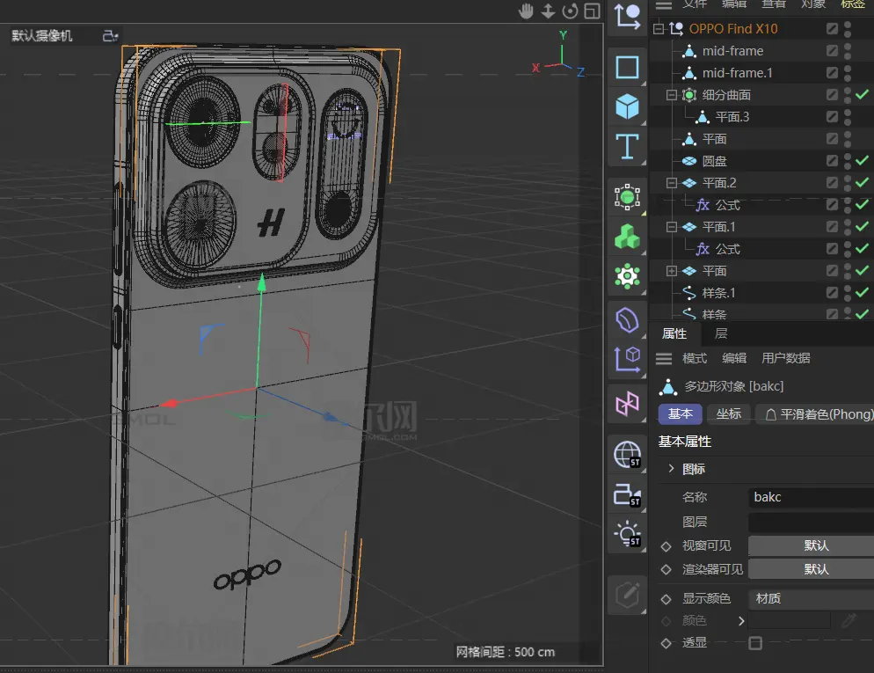Image resolution: width=874 pixels, height=673 pixels.
Task: Collapse the 平面.2 tree node
Action: (x=672, y=182)
